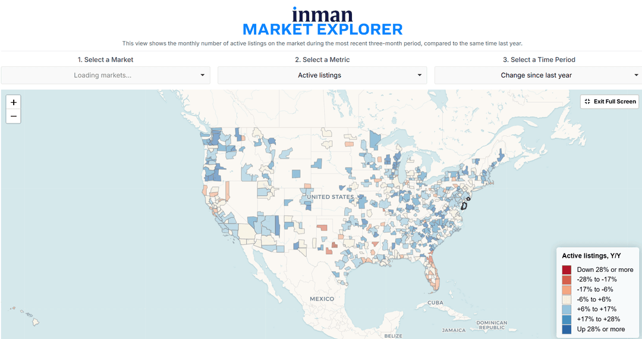Click the inman logo
Image resolution: width=642 pixels, height=339 pixels.
(322, 15)
